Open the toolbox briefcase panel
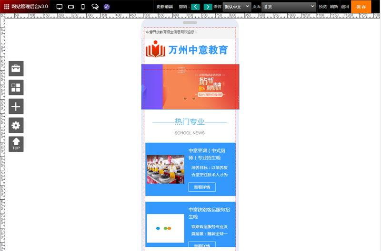This screenshot has height=251, width=381. (16, 68)
